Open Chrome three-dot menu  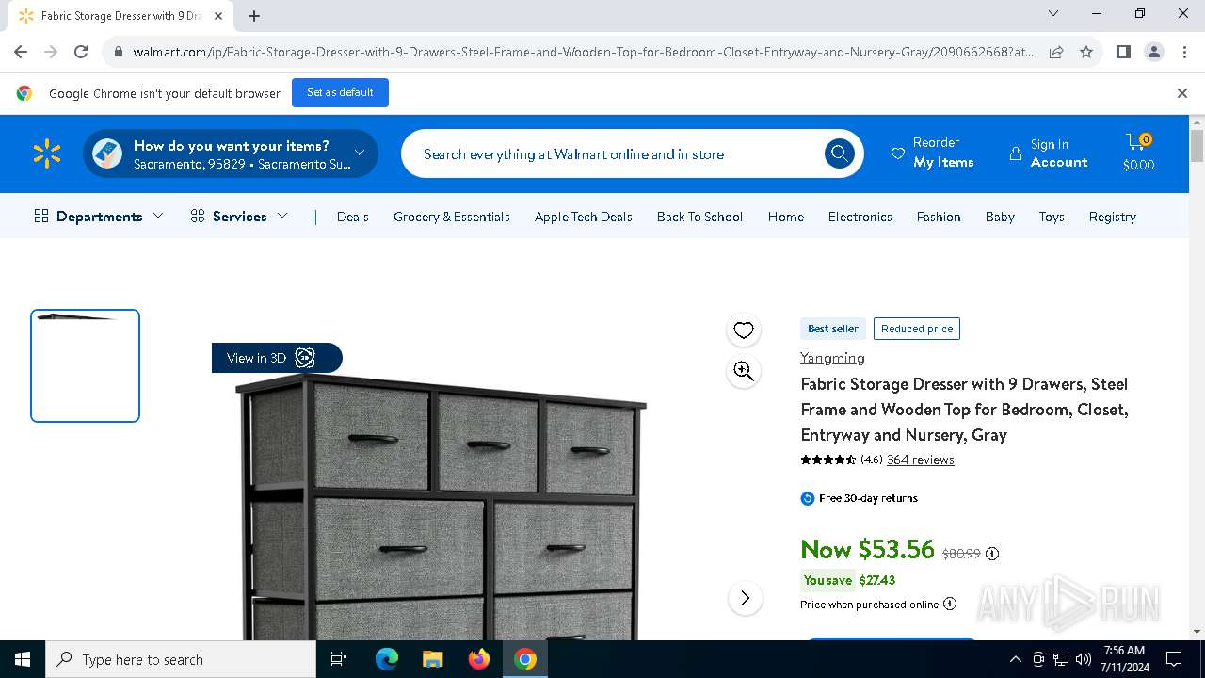click(1183, 52)
